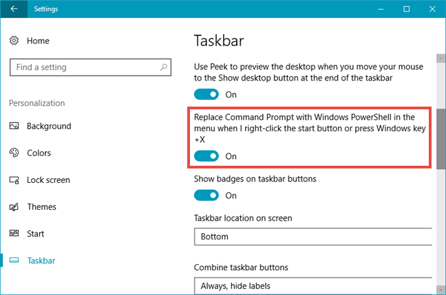Click the Taskbar location on screen label
The width and height of the screenshot is (446, 295).
[243, 218]
